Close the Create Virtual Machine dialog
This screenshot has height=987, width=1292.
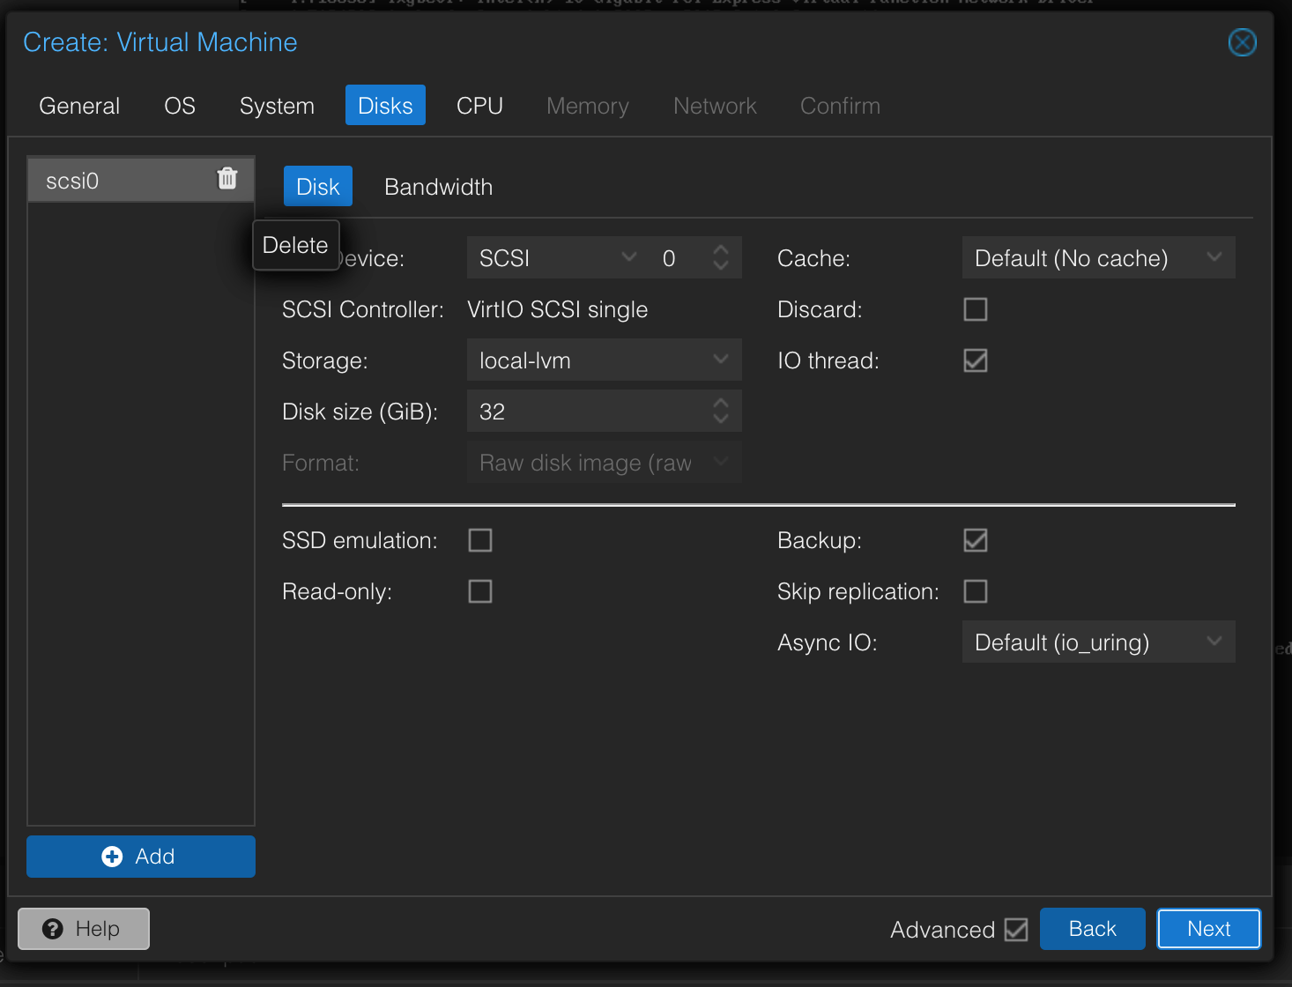[x=1242, y=42]
